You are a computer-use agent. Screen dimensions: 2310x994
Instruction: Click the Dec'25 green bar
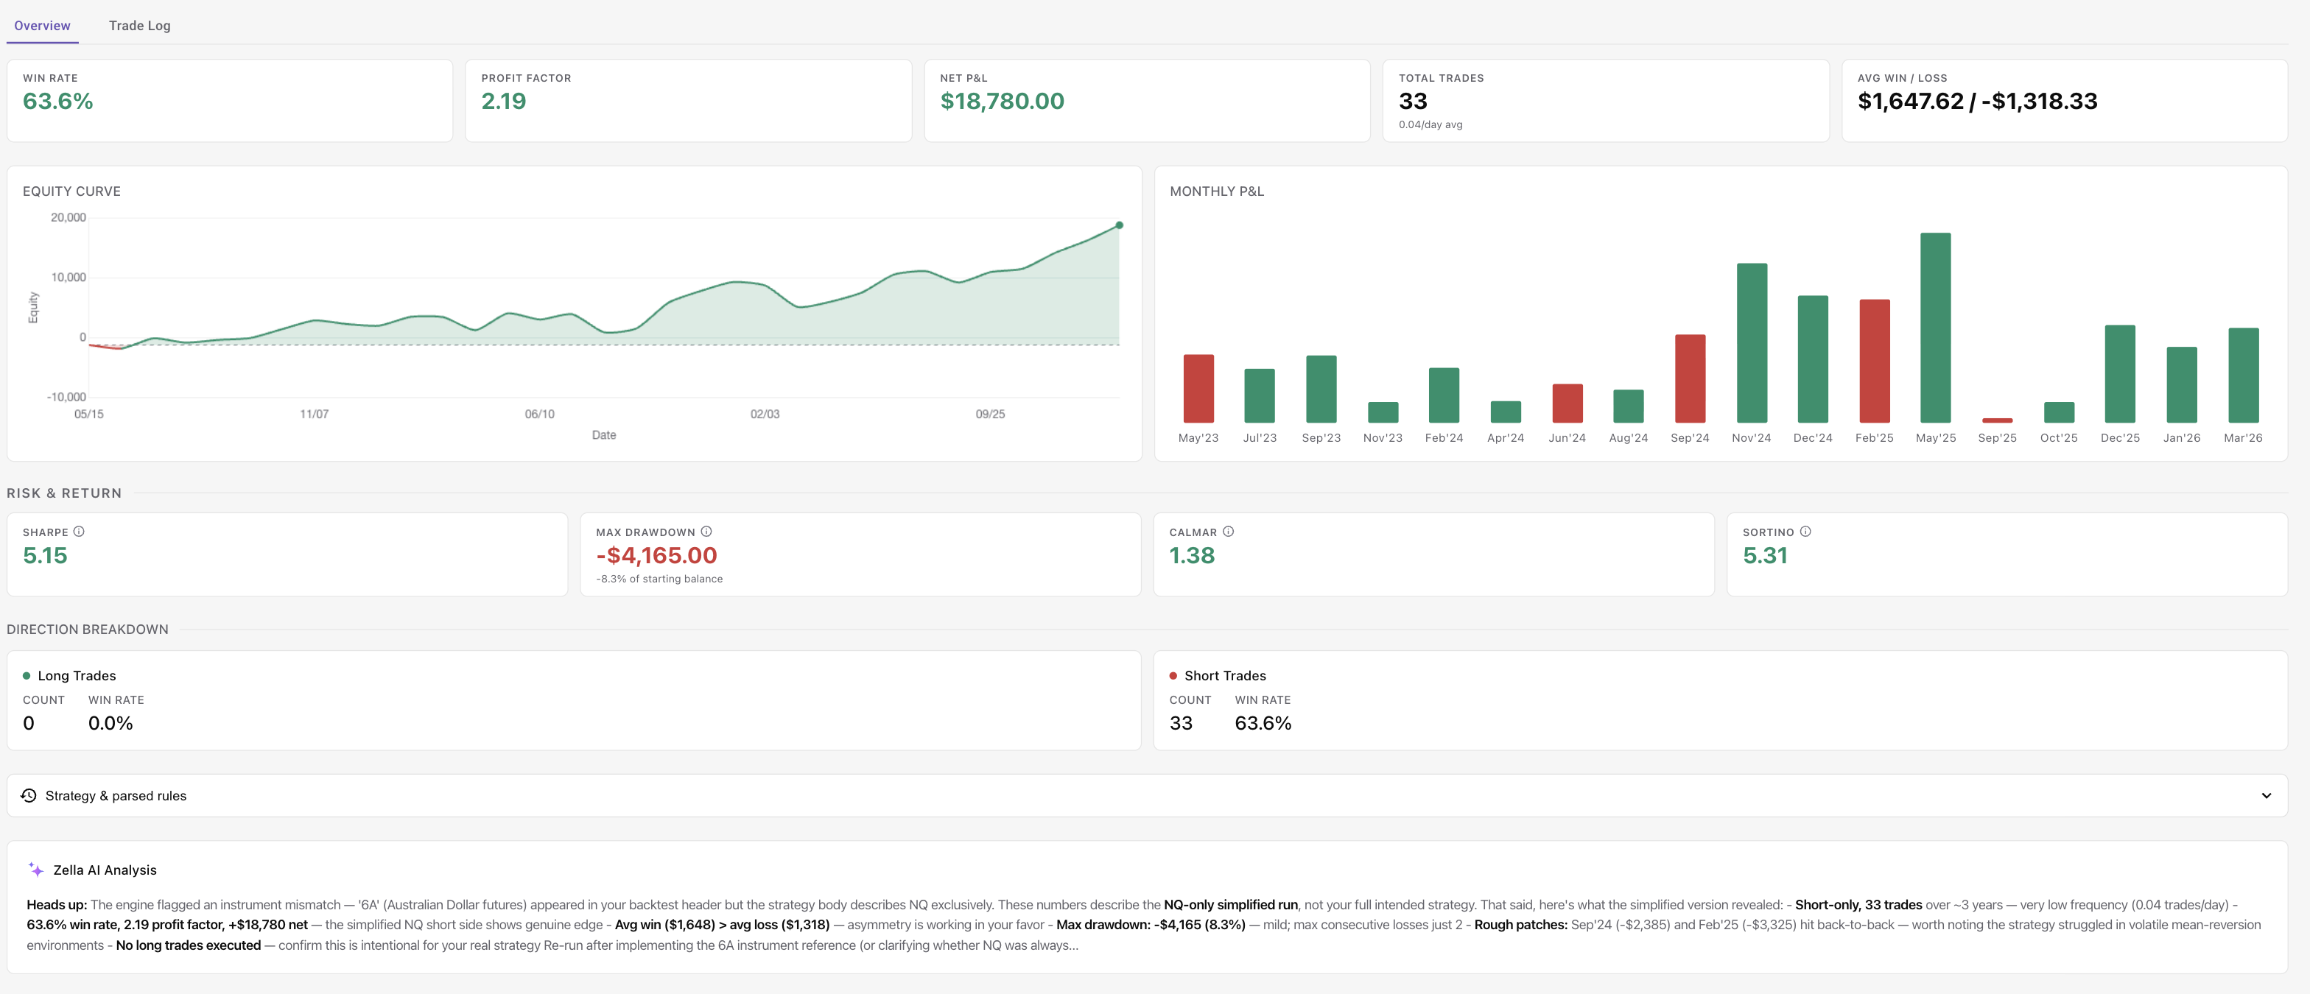[2120, 374]
